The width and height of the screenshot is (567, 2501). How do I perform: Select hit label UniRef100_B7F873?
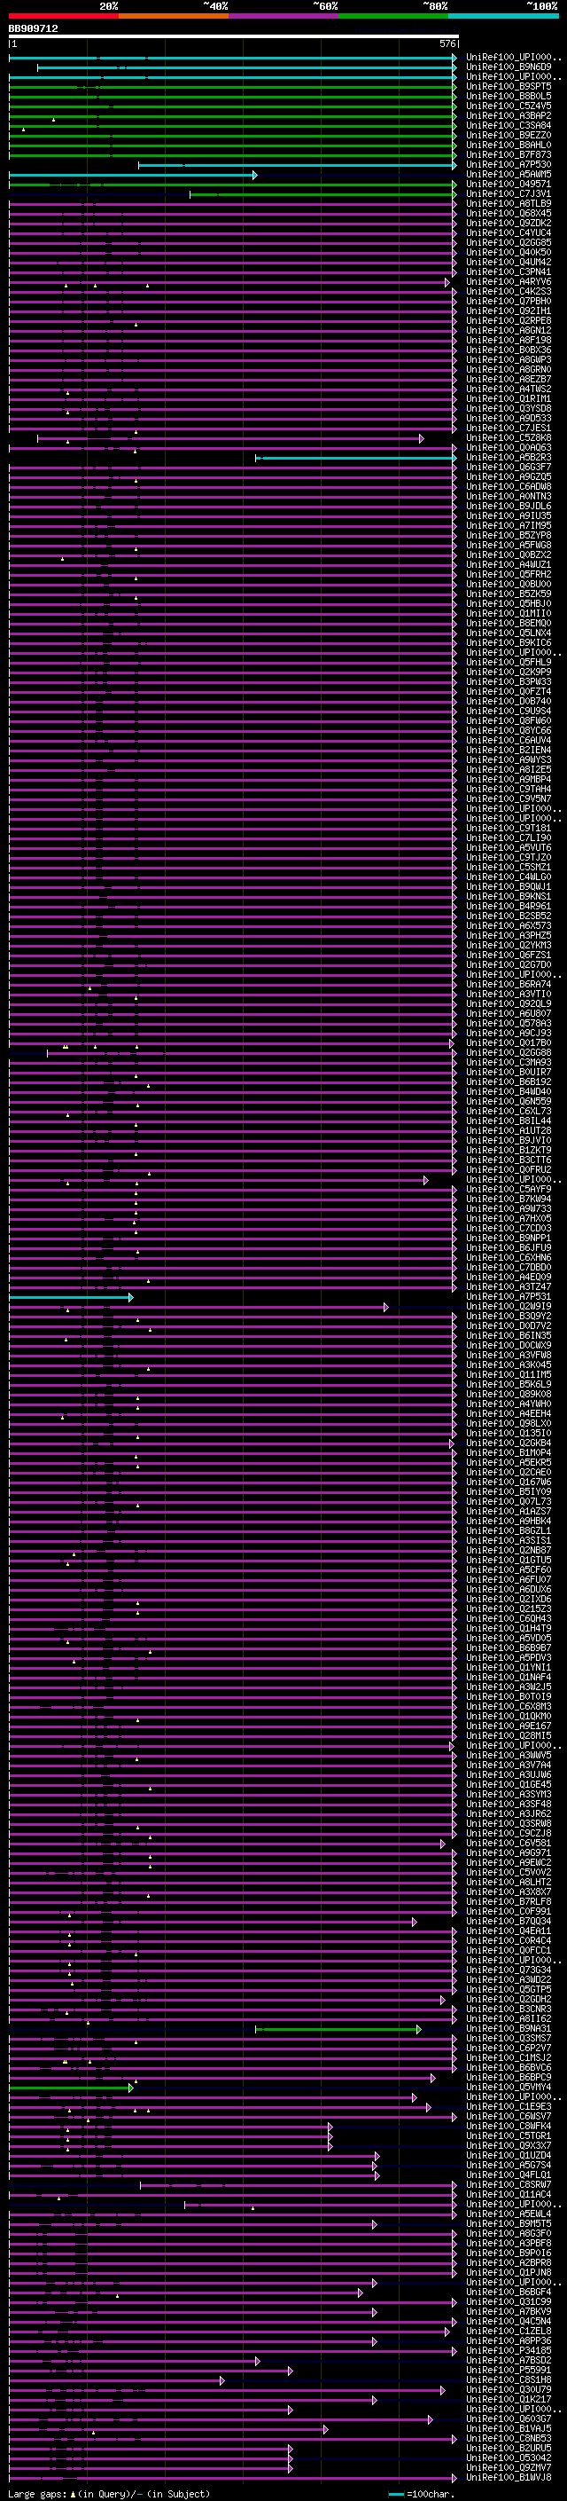[x=509, y=154]
